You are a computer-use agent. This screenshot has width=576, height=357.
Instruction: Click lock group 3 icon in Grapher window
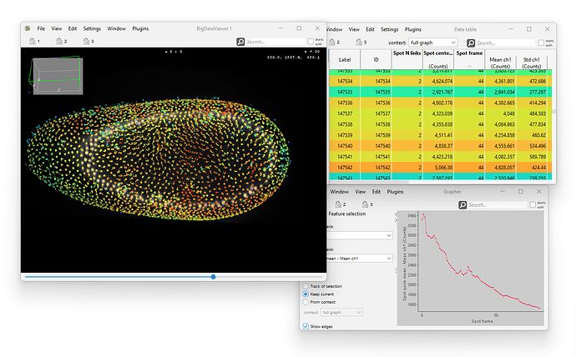point(365,204)
